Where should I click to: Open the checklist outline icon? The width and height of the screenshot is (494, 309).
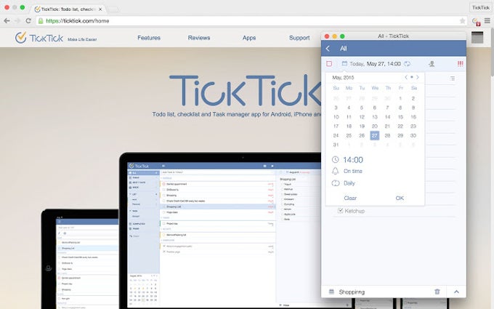(453, 79)
